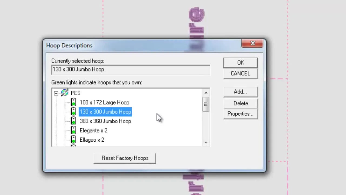
Task: Open the Add... hoop dialog
Action: (240, 92)
